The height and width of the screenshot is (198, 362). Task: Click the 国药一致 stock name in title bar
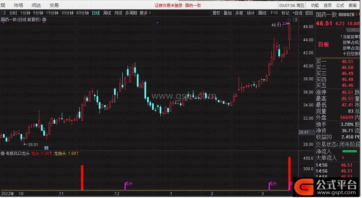193,5
